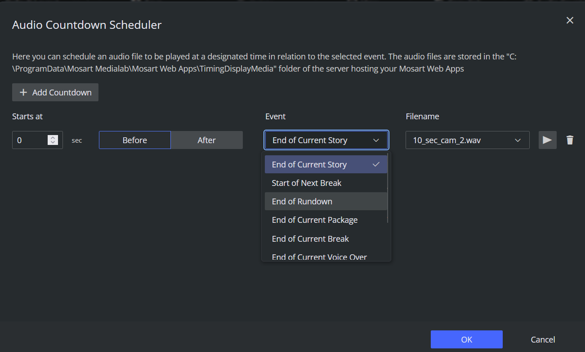
Task: Delete the countdown row with trash icon
Action: [x=570, y=140]
